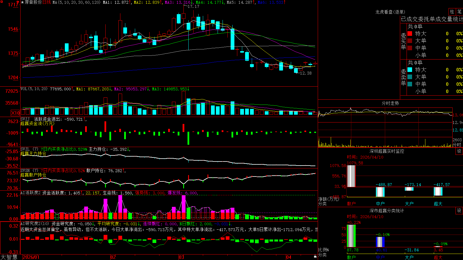Click the 小单 row under 委买单
Screen dimensions: 463x260
tap(435, 55)
